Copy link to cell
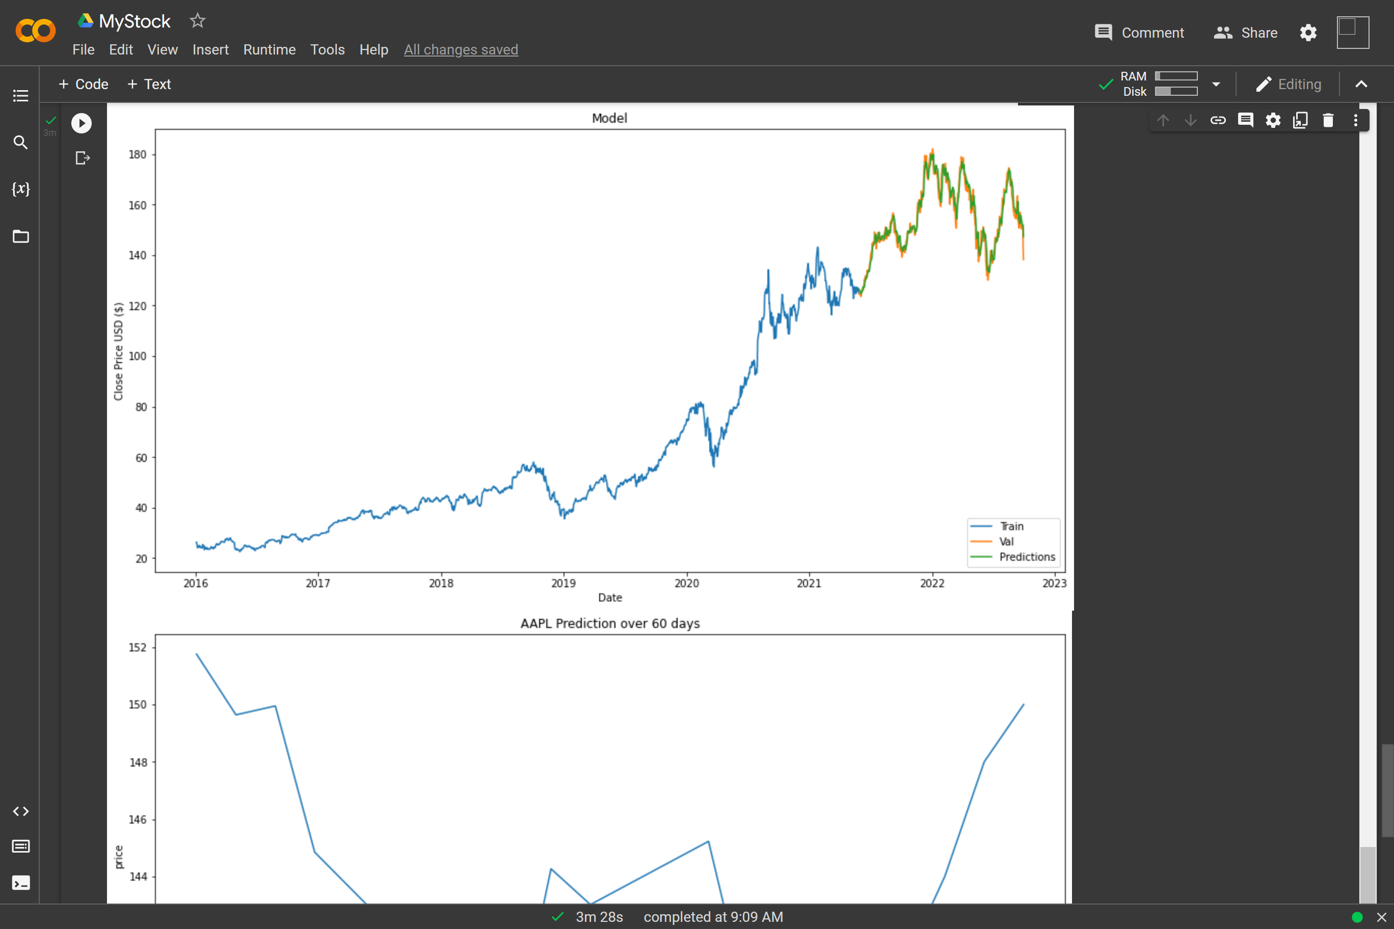Image resolution: width=1394 pixels, height=929 pixels. pos(1218,120)
